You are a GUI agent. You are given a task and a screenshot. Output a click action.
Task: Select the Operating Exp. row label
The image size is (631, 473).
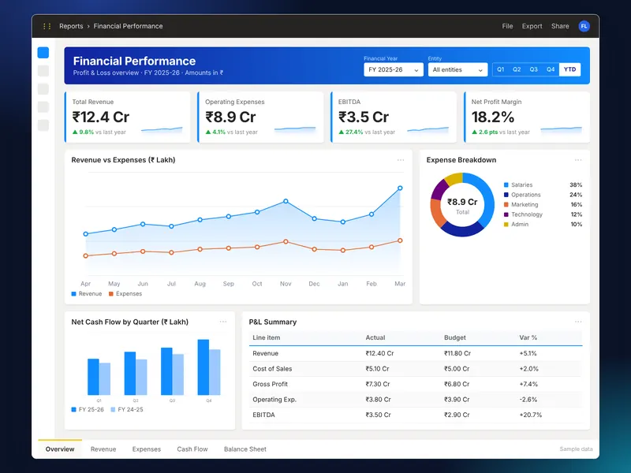(x=274, y=400)
